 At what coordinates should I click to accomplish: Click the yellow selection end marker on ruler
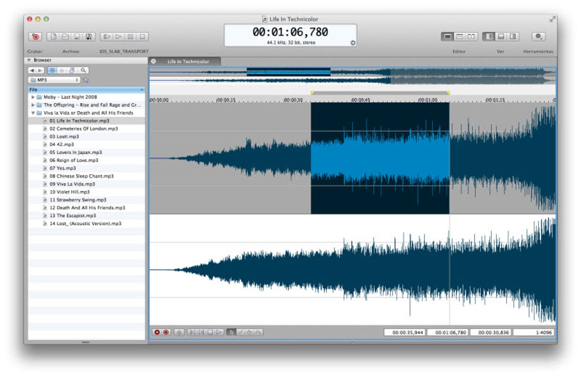[x=448, y=93]
